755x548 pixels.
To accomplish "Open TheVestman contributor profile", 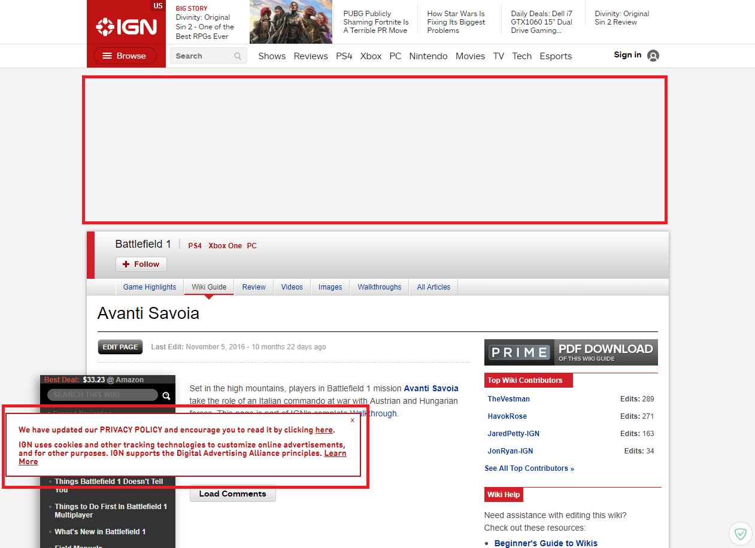I will point(508,399).
